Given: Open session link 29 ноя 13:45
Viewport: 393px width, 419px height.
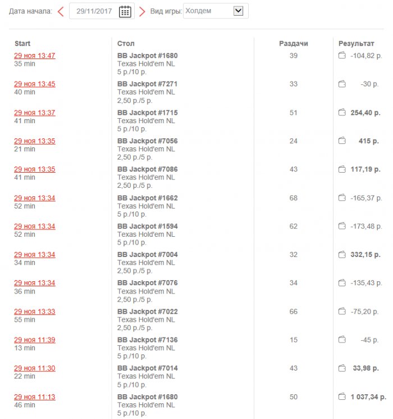Looking at the screenshot, I should click(x=35, y=84).
